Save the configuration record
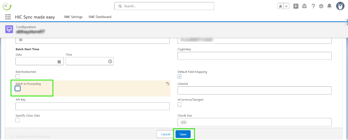348x140 pixels. [183, 134]
